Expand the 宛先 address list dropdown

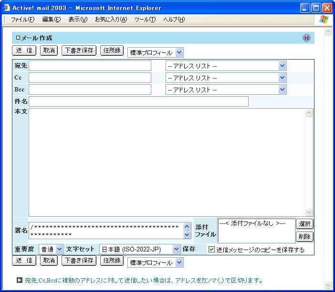226,66
